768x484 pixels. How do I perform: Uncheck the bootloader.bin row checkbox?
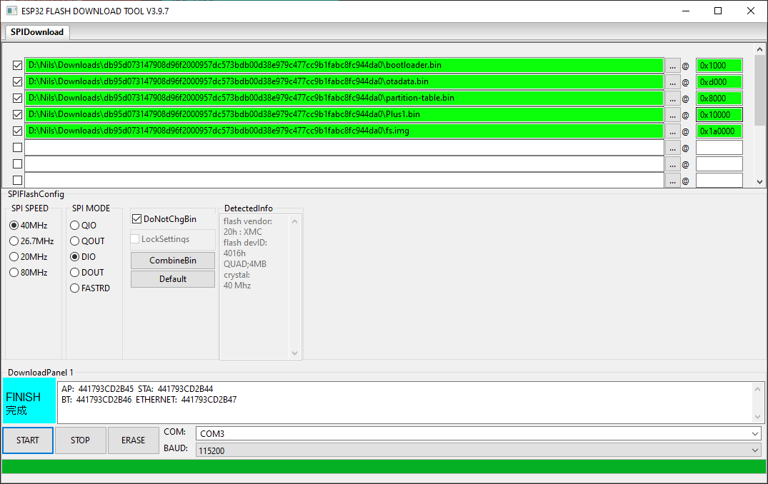(17, 66)
